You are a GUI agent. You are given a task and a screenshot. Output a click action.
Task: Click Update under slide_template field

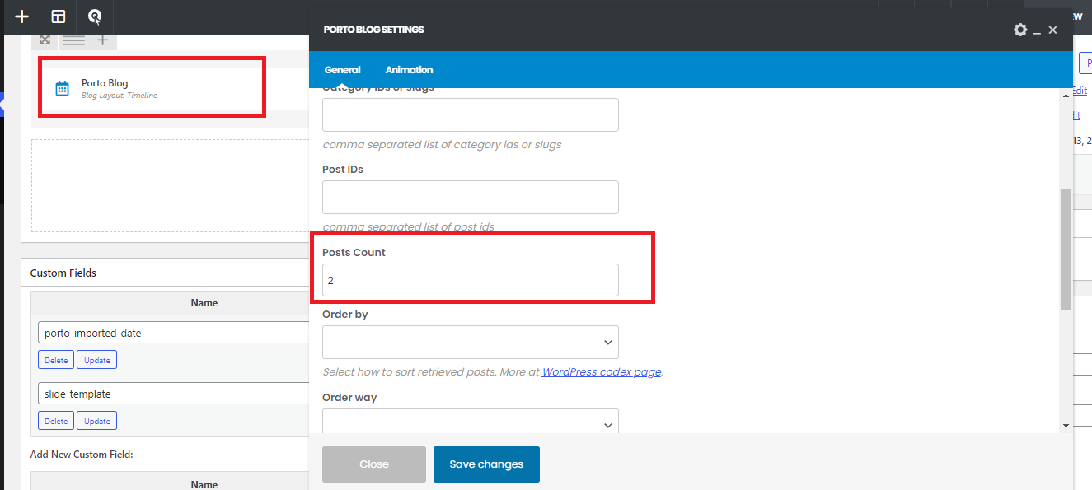(97, 421)
